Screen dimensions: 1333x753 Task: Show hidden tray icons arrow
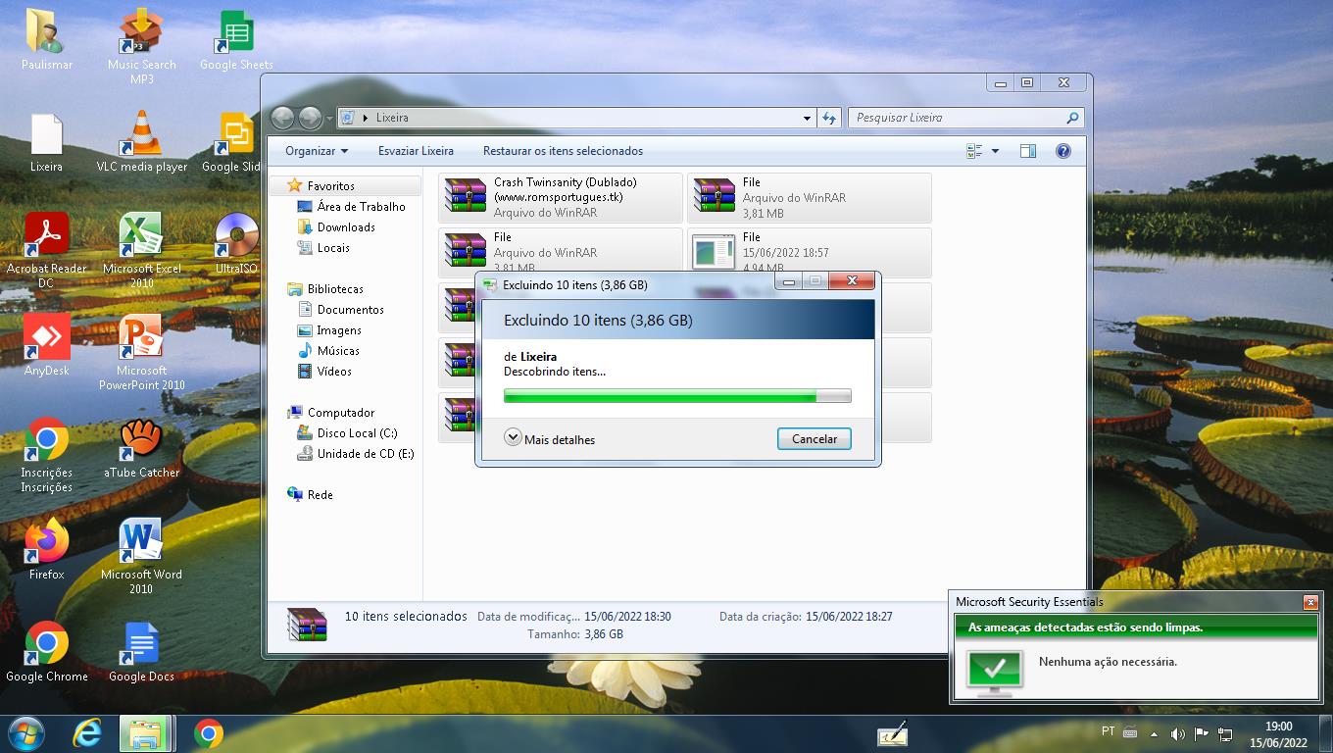point(1154,733)
